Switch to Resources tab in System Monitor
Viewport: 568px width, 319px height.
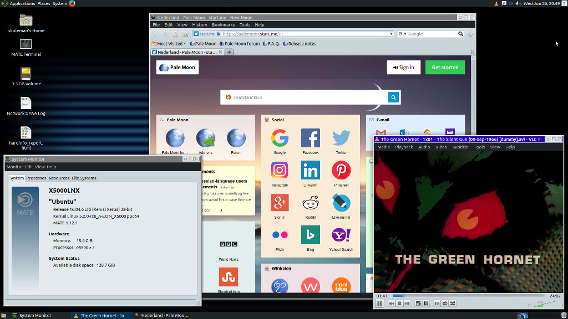click(x=59, y=178)
